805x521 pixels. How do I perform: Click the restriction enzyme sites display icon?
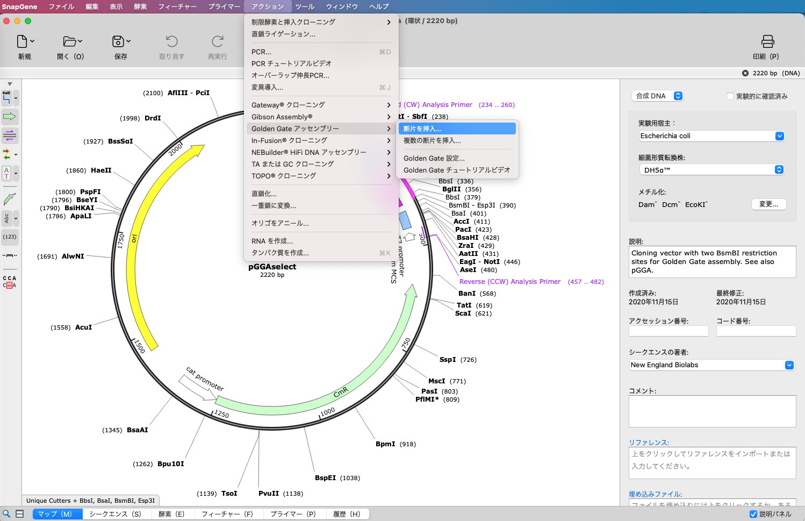pyautogui.click(x=6, y=98)
